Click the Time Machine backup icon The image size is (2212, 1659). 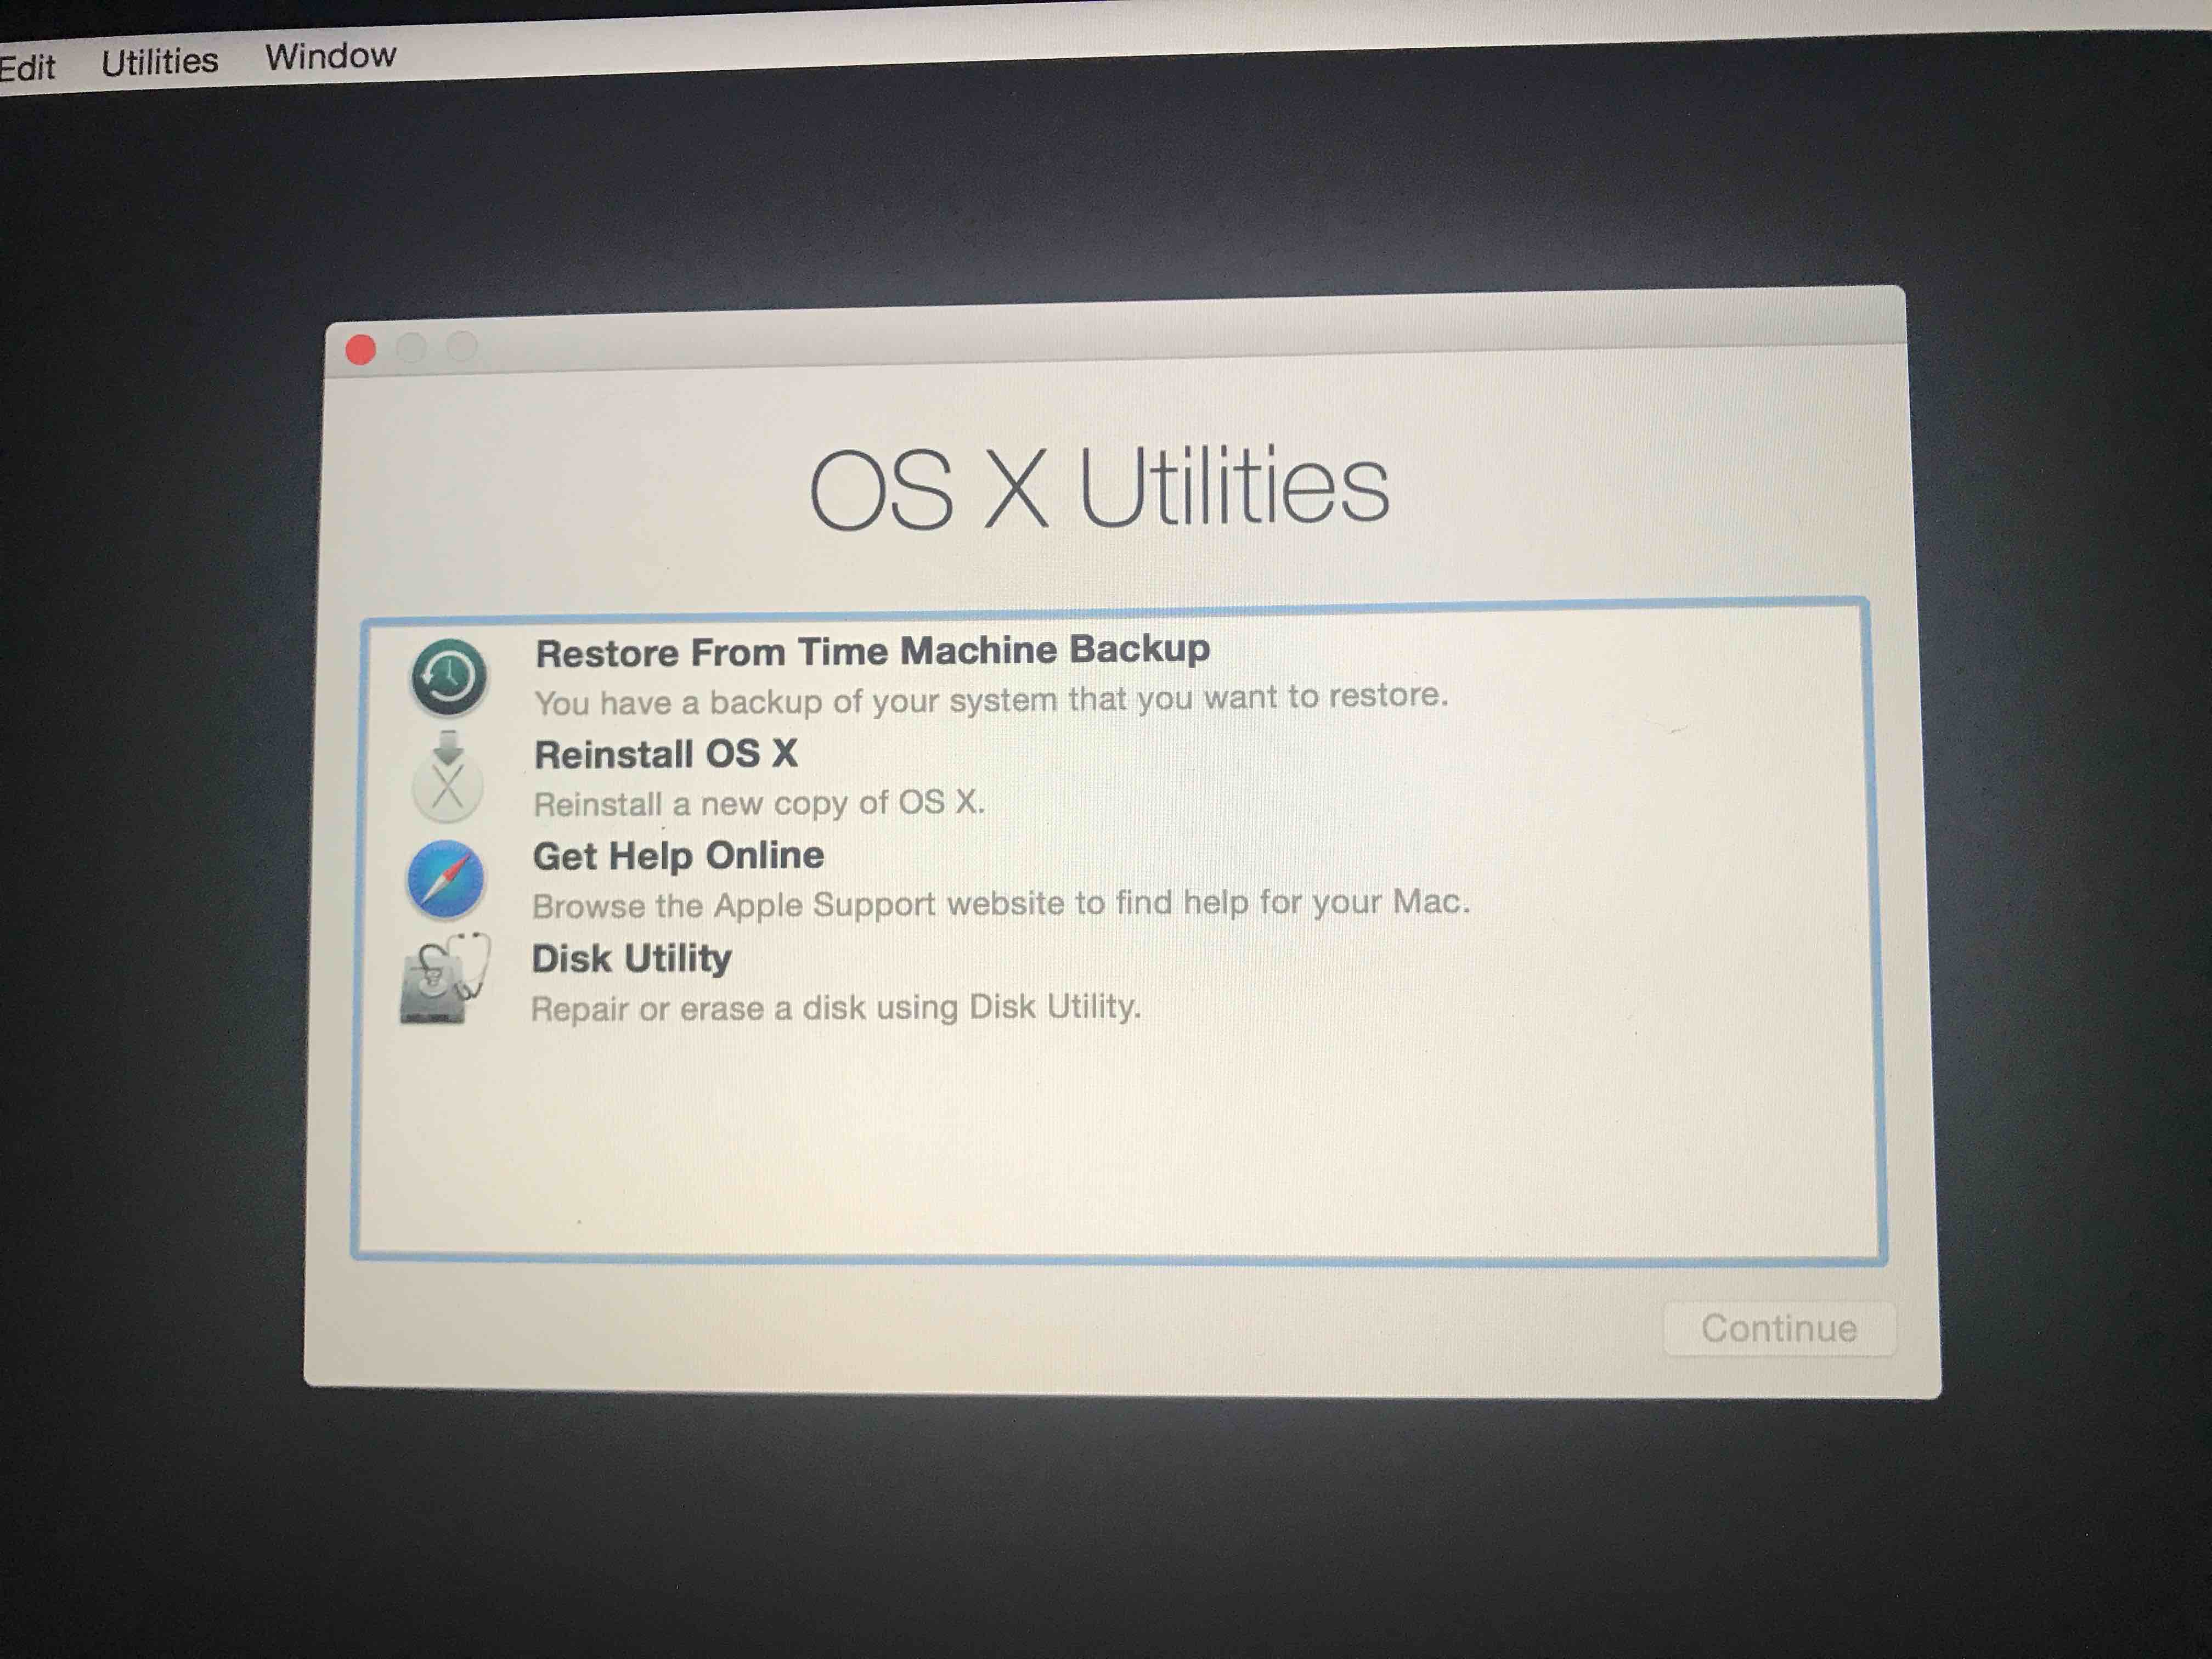[x=449, y=677]
